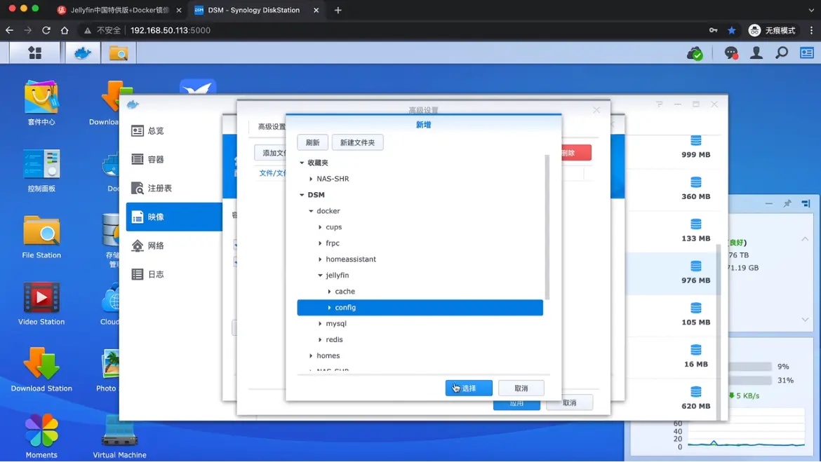Viewport: 821px width, 462px height.
Task: Open the notifications chat bubble icon
Action: point(731,53)
